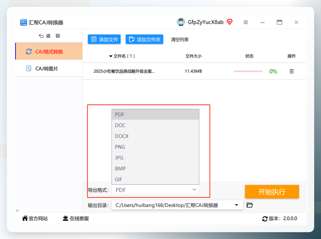Screen dimensions: 321x239
Task: Check for updates via 版本 refresh icon
Action: pos(265,219)
